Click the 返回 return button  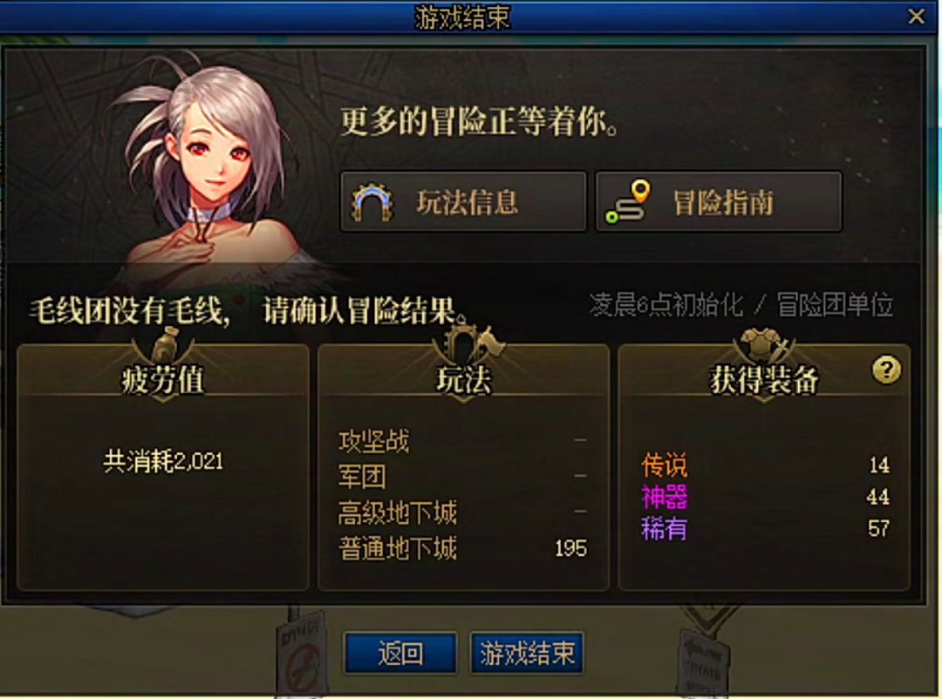pos(400,653)
